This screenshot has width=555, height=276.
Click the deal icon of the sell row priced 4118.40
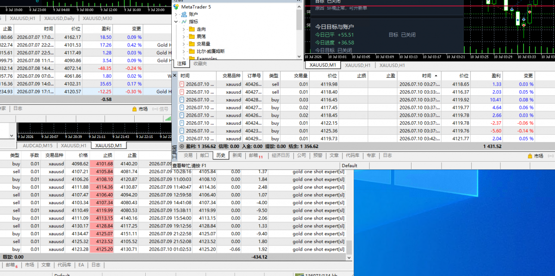coord(182,92)
